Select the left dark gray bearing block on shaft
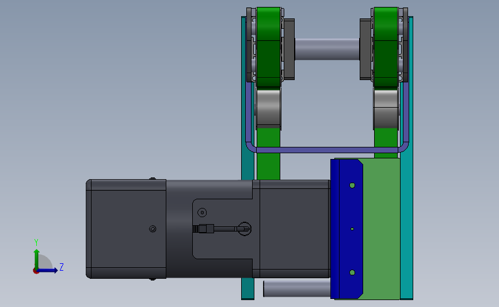This screenshot has height=307, width=499. tap(289, 49)
